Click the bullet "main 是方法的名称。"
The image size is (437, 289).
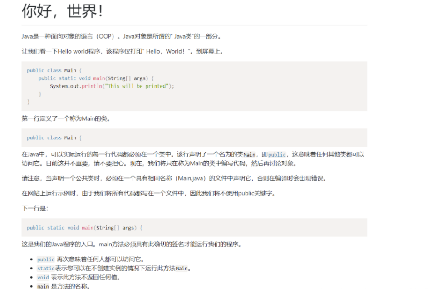click(x=64, y=286)
